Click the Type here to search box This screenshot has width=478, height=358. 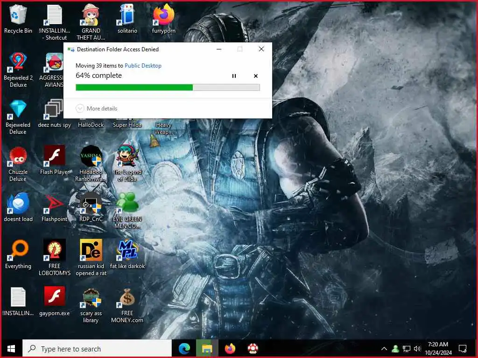97,349
